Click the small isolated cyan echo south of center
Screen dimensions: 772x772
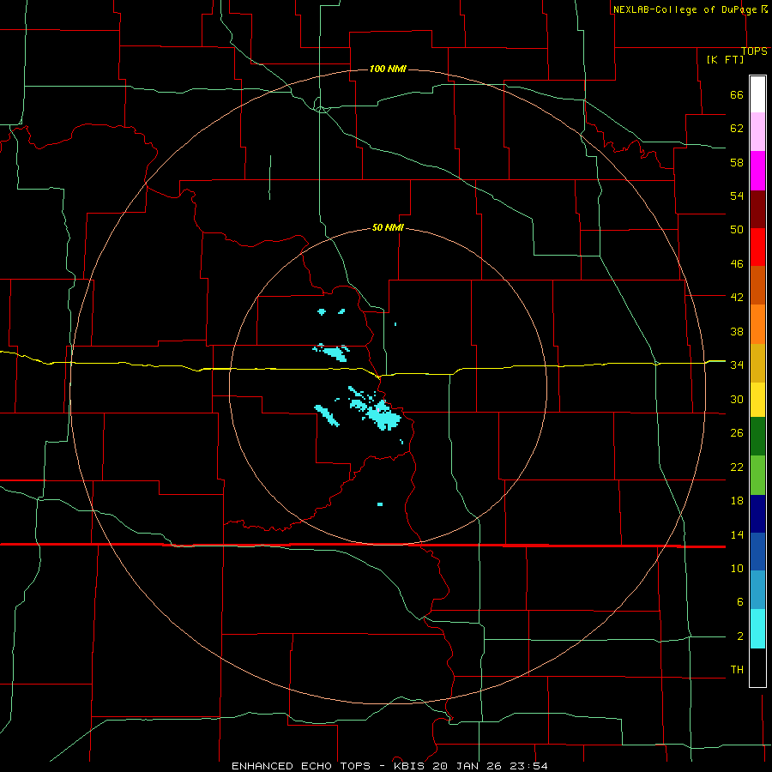380,504
